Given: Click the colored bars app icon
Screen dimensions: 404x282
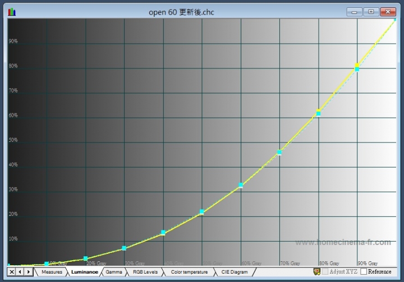Looking at the screenshot, I should click(x=12, y=12).
